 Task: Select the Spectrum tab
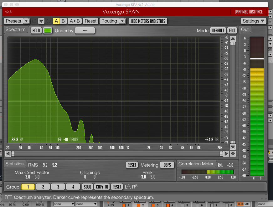(15, 30)
